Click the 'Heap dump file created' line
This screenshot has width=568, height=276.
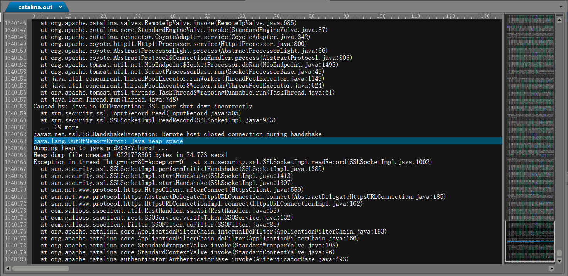pyautogui.click(x=130, y=155)
